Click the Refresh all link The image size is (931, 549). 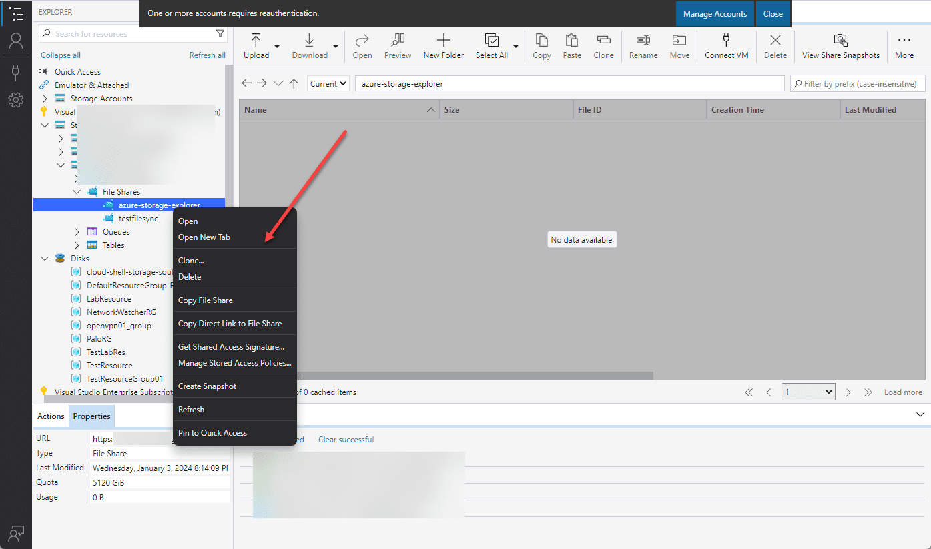click(208, 55)
